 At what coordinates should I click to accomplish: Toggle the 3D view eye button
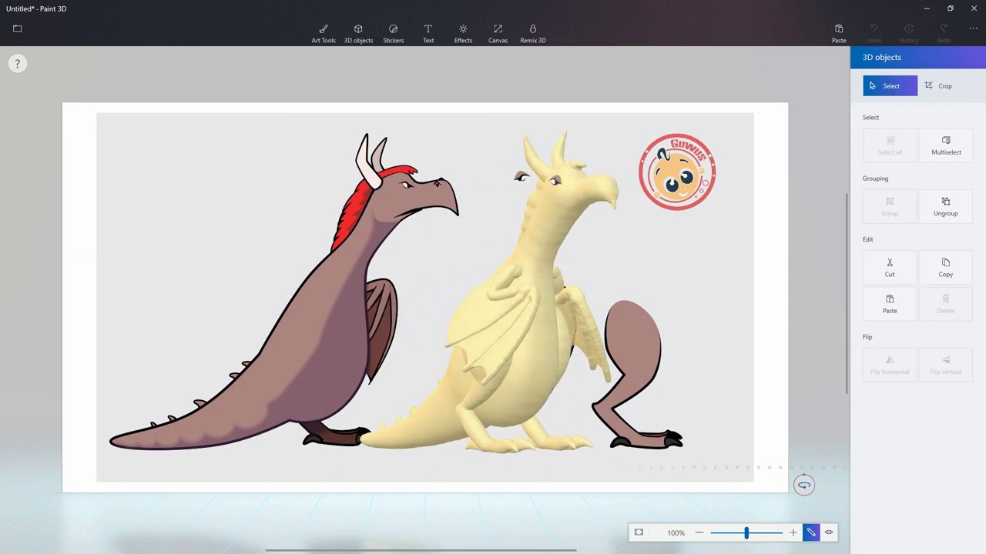(x=829, y=532)
